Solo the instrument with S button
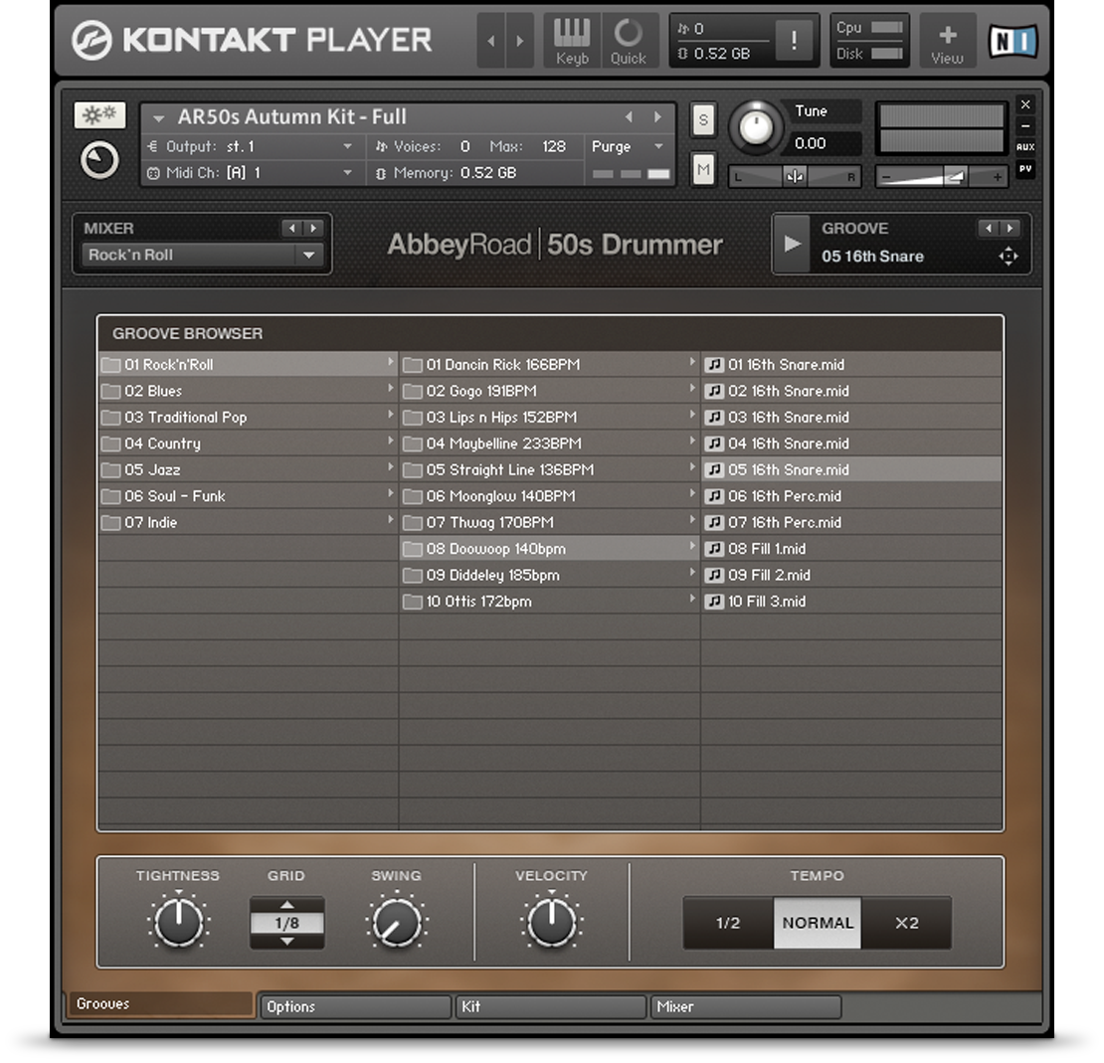The width and height of the screenshot is (1104, 1063). [x=702, y=121]
